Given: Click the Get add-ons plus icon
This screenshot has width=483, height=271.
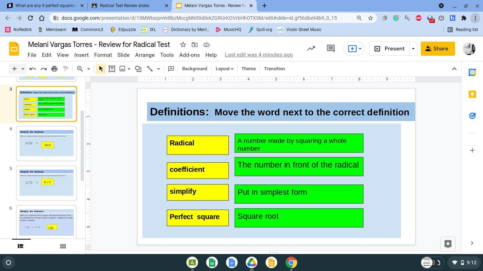Looking at the screenshot, I should click(x=472, y=150).
